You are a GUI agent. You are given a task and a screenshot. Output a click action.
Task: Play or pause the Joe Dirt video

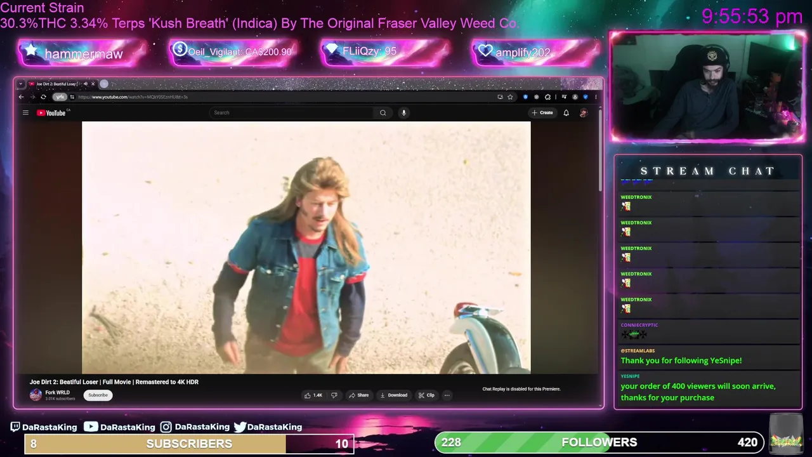pos(306,248)
